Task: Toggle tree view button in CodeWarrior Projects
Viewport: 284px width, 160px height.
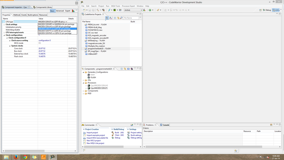Action: click(107, 18)
